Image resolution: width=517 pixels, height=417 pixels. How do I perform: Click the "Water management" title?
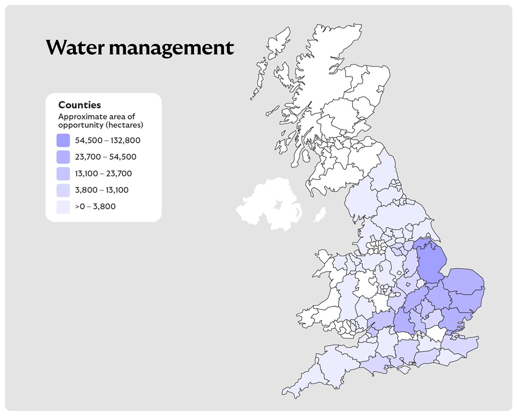[140, 48]
